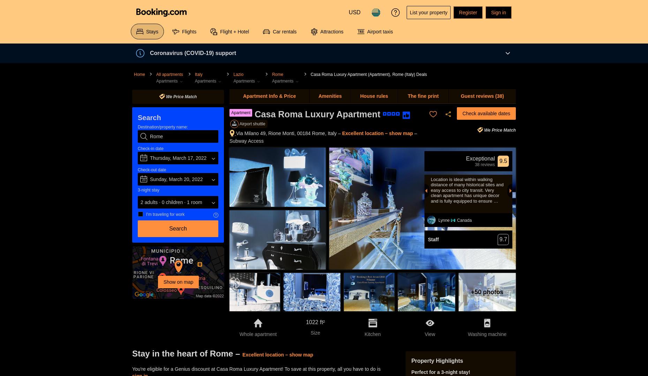This screenshot has height=376, width=648.
Task: Open the Flight + Hotel tab
Action: (229, 32)
